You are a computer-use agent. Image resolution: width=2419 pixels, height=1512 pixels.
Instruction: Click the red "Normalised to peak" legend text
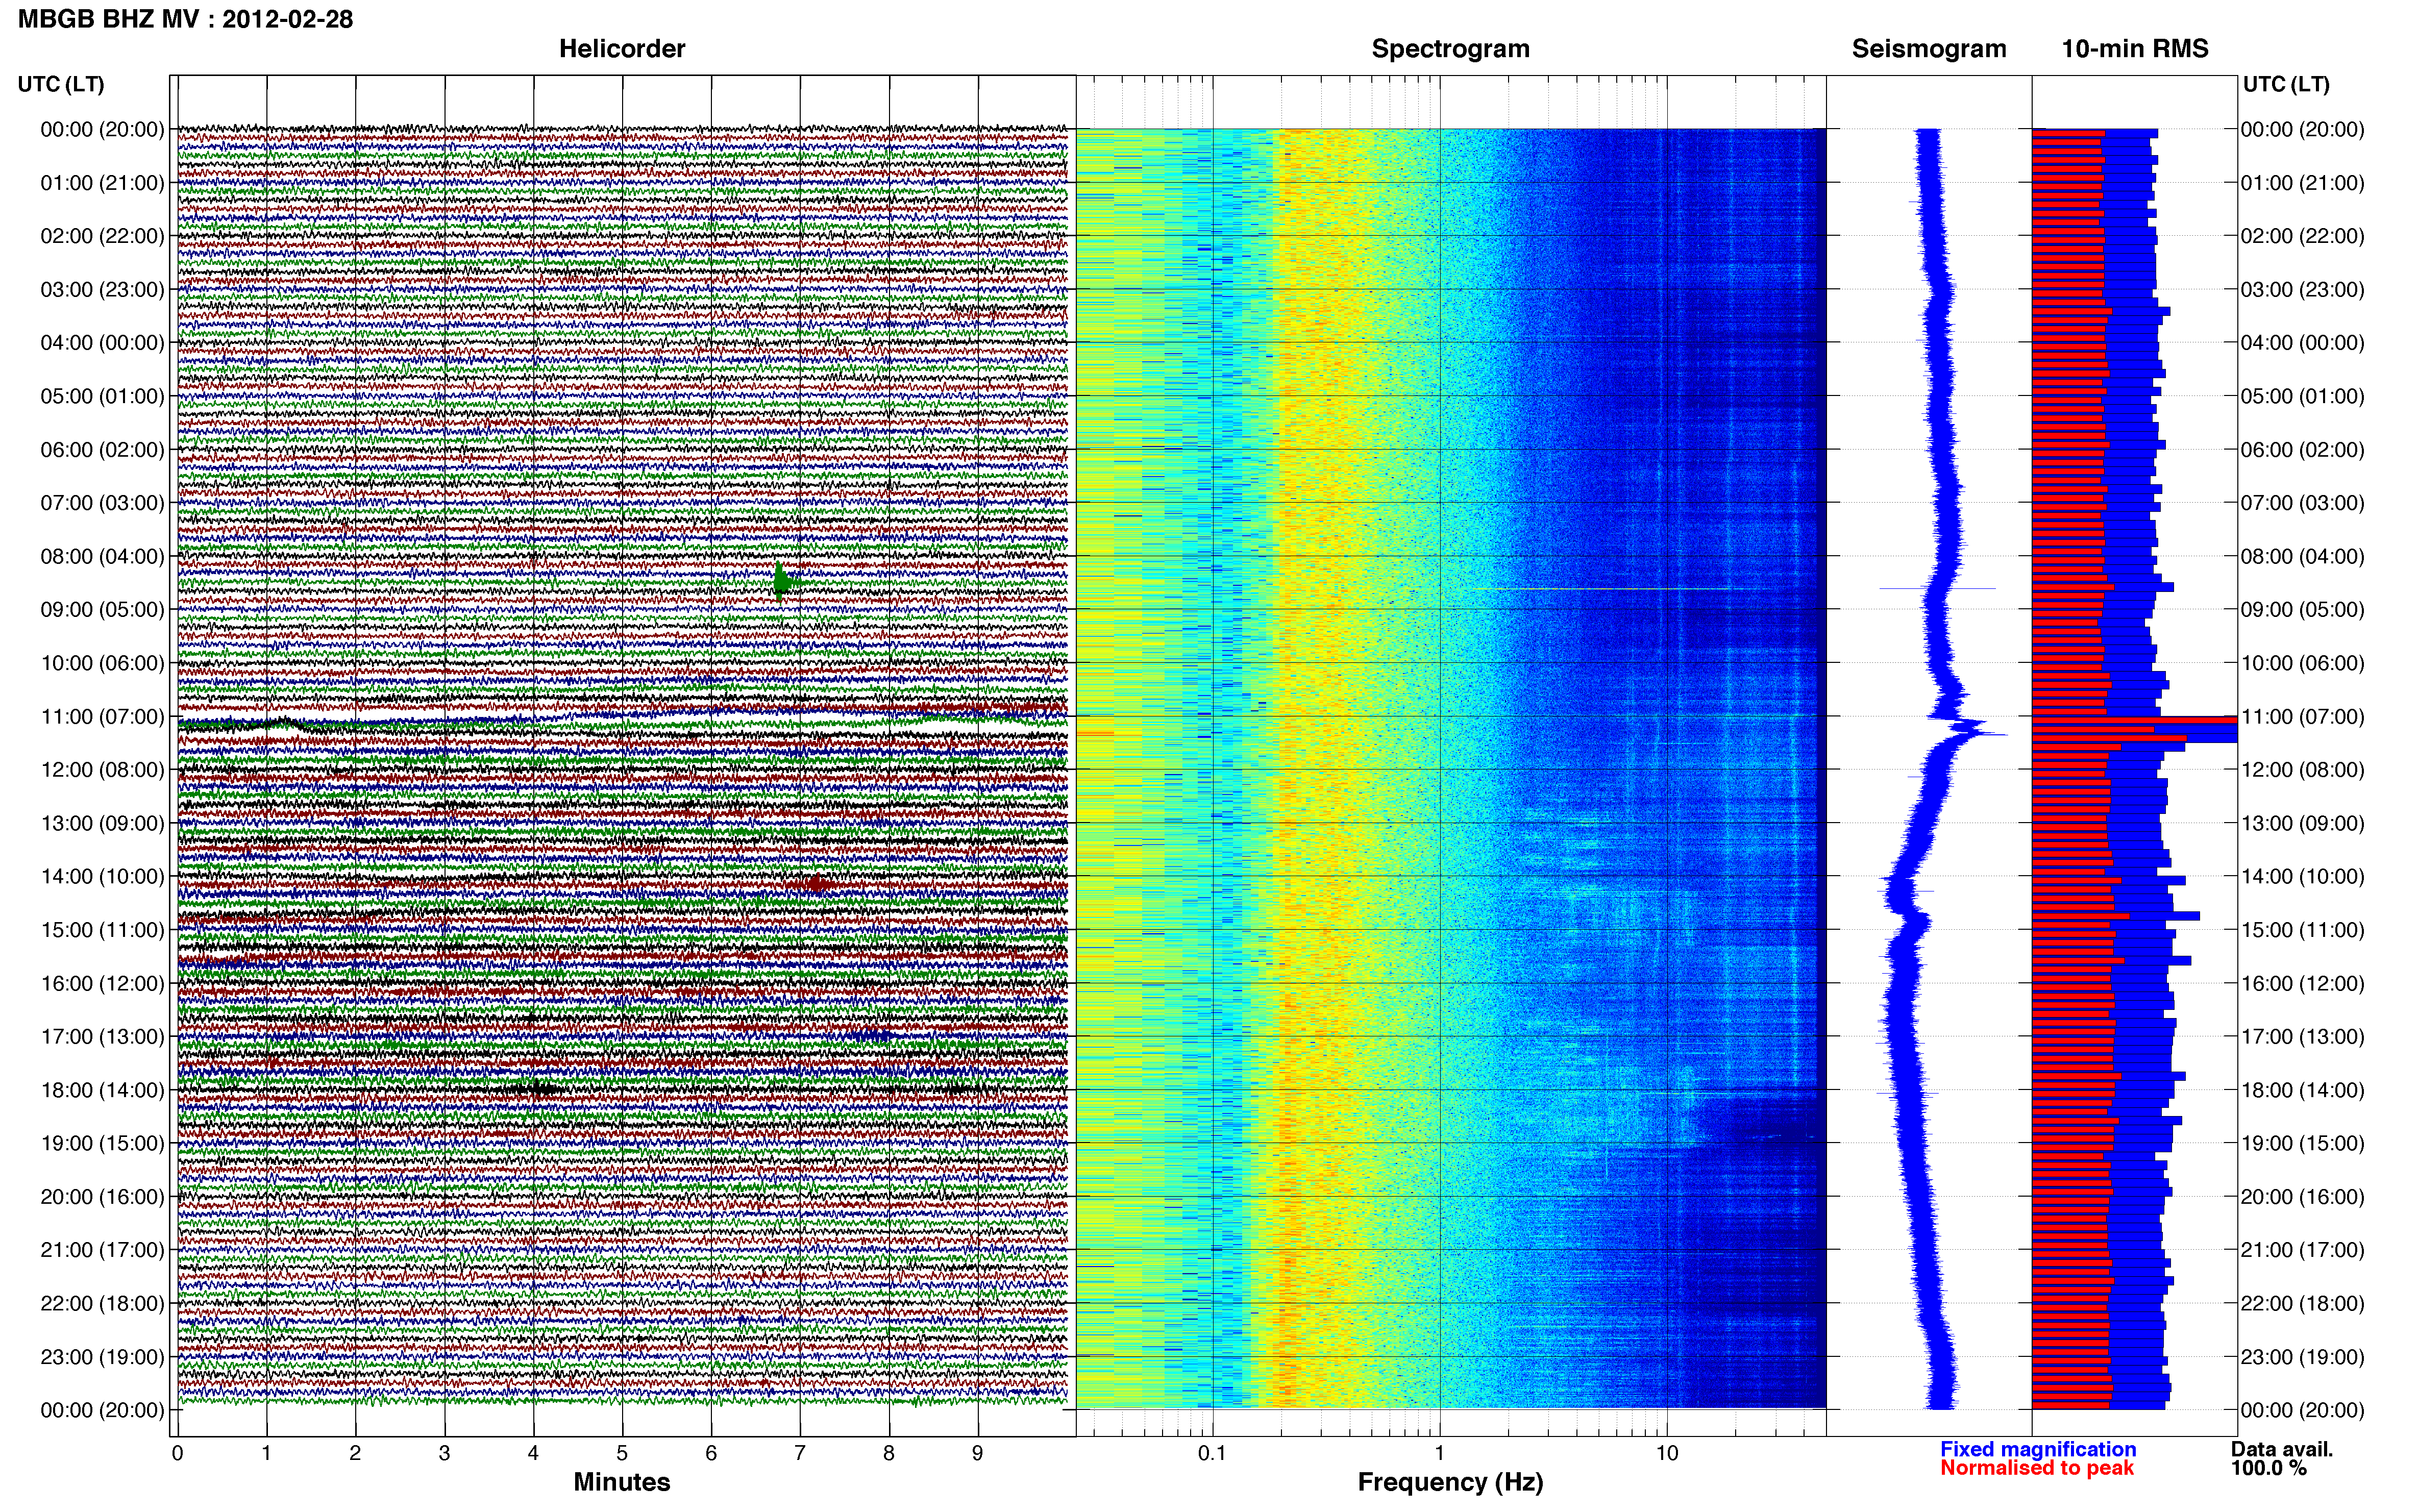[x=2037, y=1468]
